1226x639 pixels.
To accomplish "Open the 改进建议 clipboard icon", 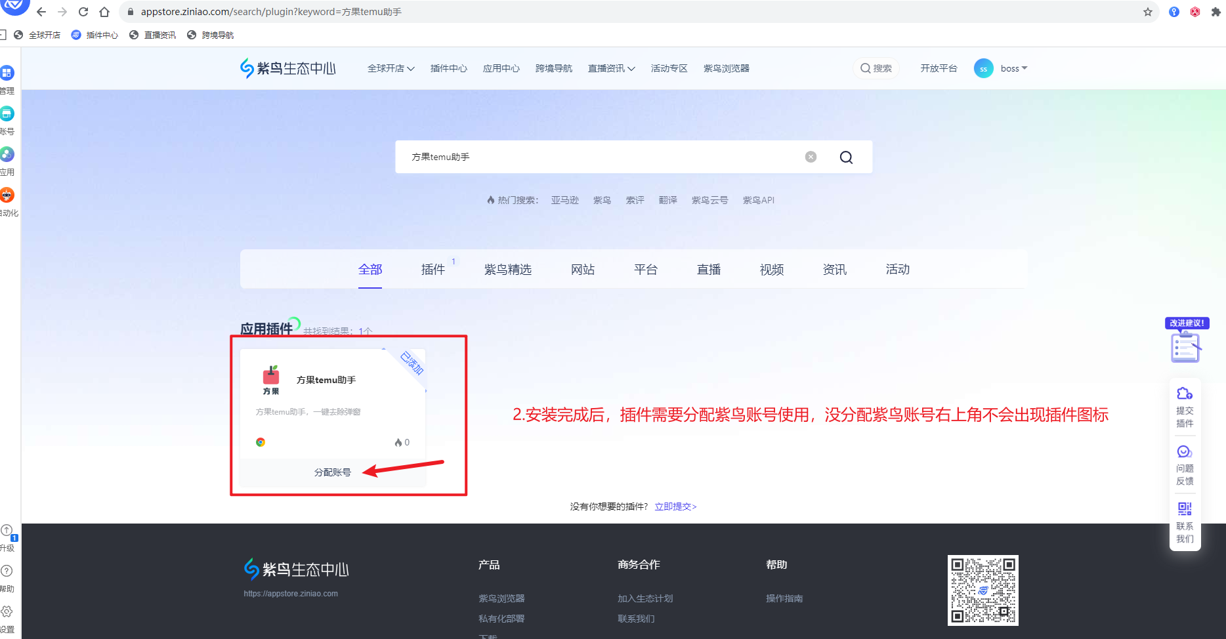I will click(1185, 346).
